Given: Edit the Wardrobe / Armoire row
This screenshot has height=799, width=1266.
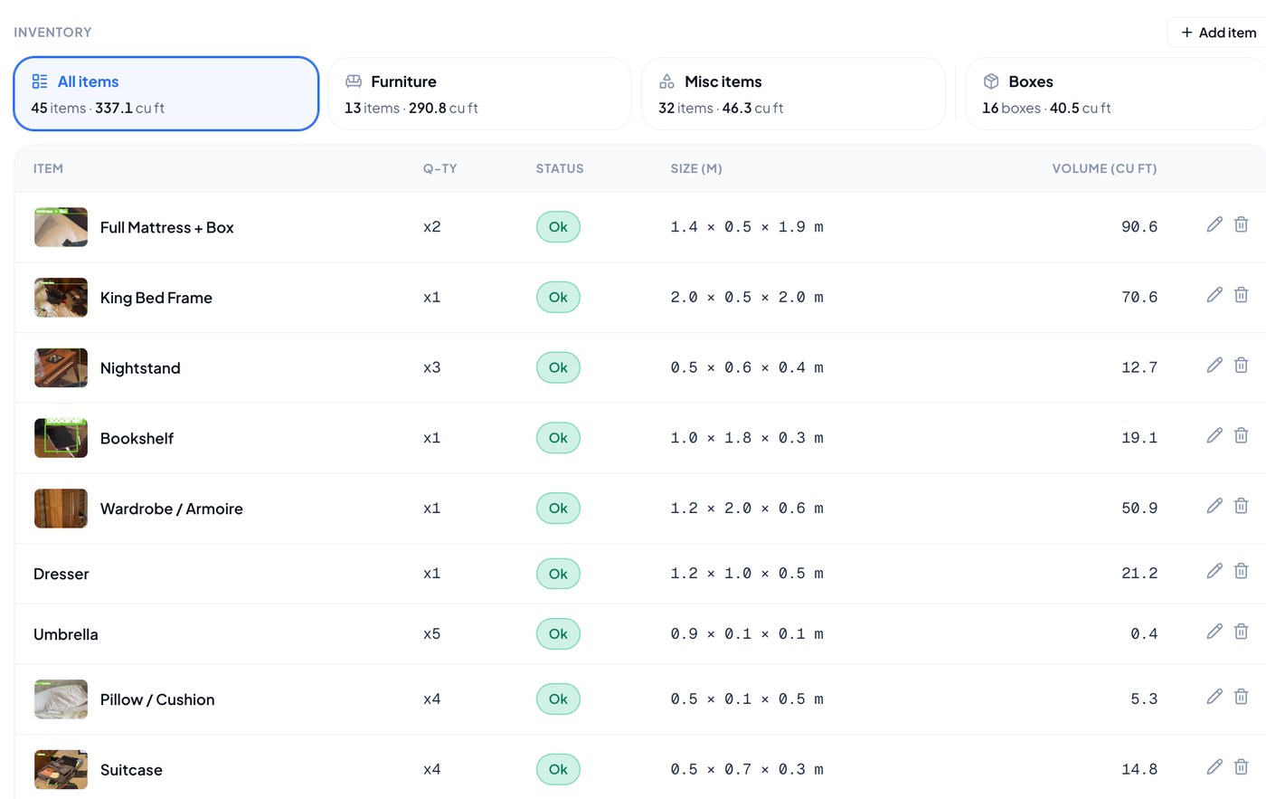Looking at the screenshot, I should [x=1214, y=506].
